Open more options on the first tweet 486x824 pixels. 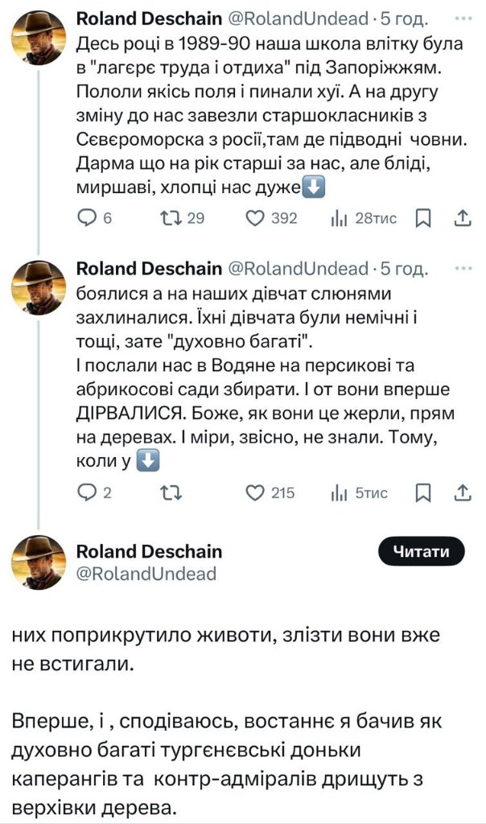463,17
